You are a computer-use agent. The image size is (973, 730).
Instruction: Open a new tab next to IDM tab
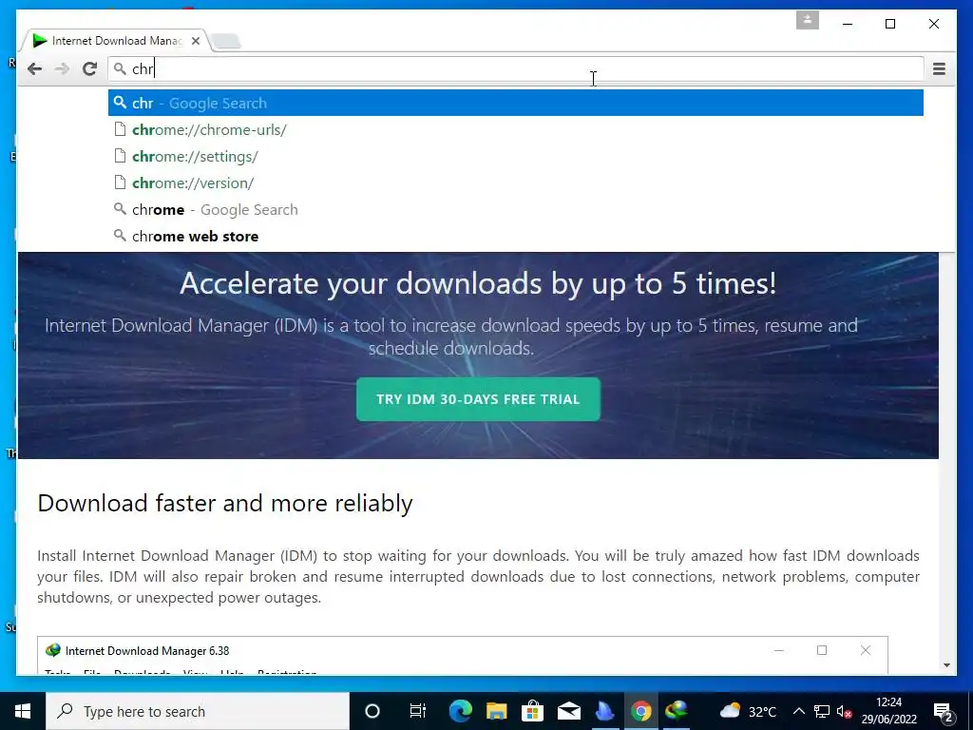[x=226, y=42]
